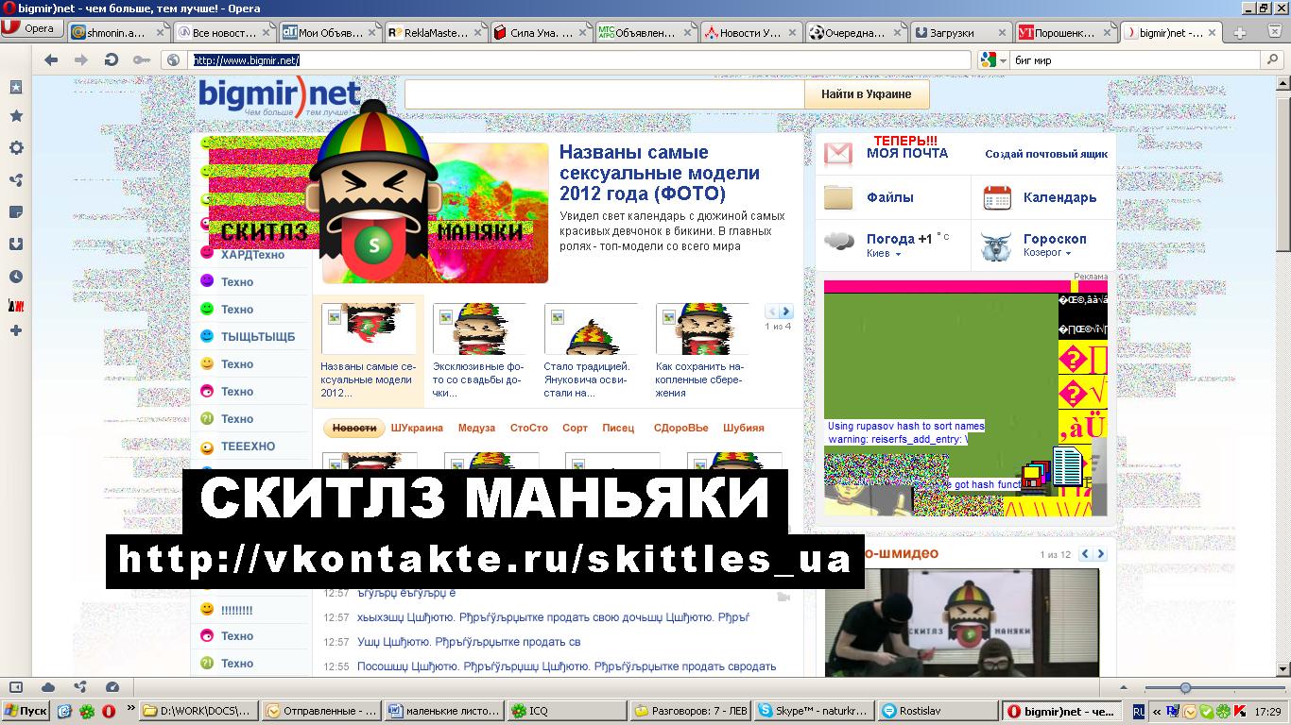Viewport: 1291px width, 725px height.
Task: Focus the address bar URL field
Action: (x=578, y=60)
